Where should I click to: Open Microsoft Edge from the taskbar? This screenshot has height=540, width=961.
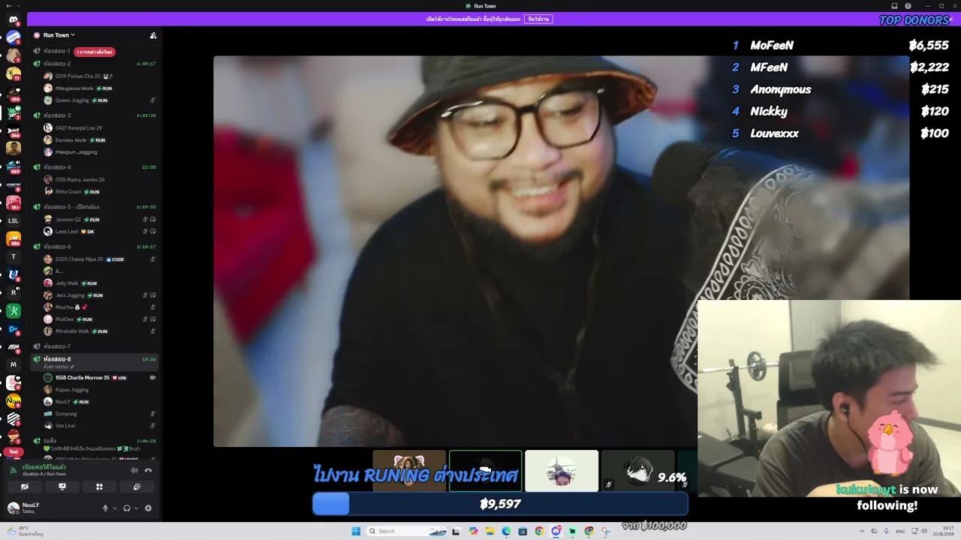click(x=506, y=531)
